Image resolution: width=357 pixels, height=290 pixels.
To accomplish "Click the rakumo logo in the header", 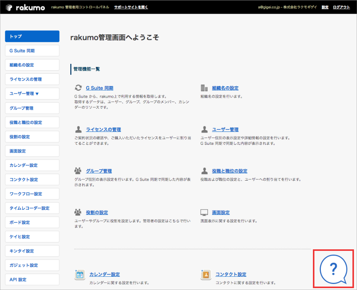I will [x=25, y=7].
